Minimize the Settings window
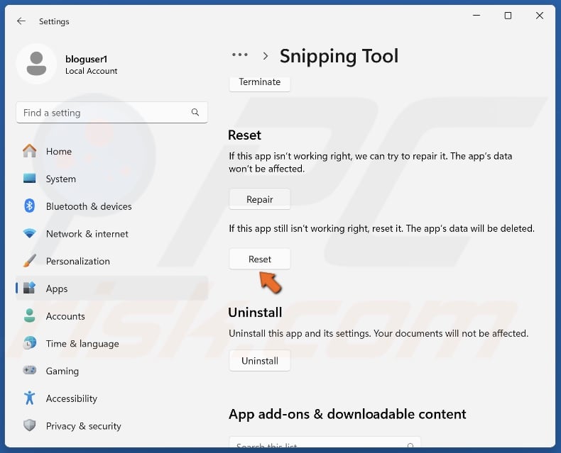561x453 pixels. pyautogui.click(x=476, y=16)
